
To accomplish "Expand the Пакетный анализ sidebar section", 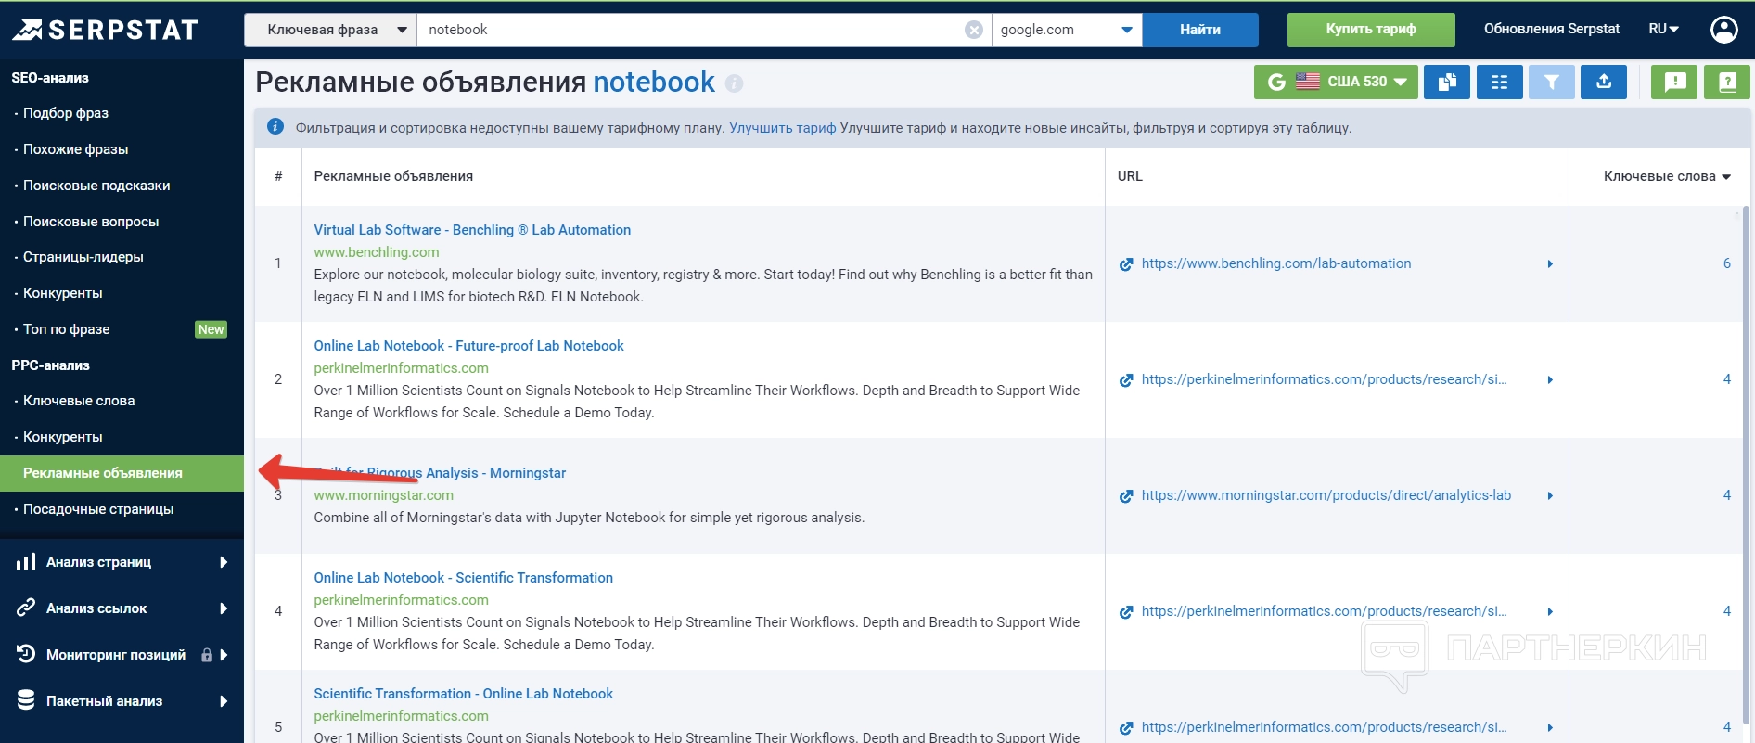I will pos(122,701).
